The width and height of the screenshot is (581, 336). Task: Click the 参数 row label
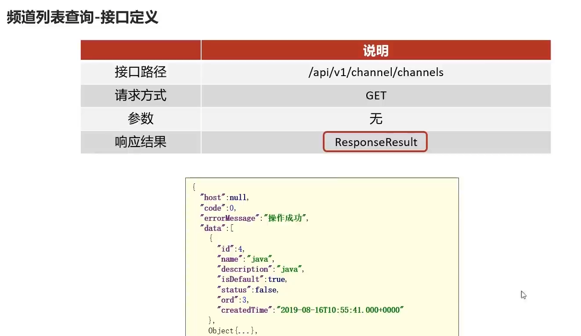[x=141, y=119]
